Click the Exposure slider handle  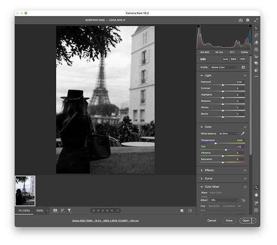tap(223, 85)
